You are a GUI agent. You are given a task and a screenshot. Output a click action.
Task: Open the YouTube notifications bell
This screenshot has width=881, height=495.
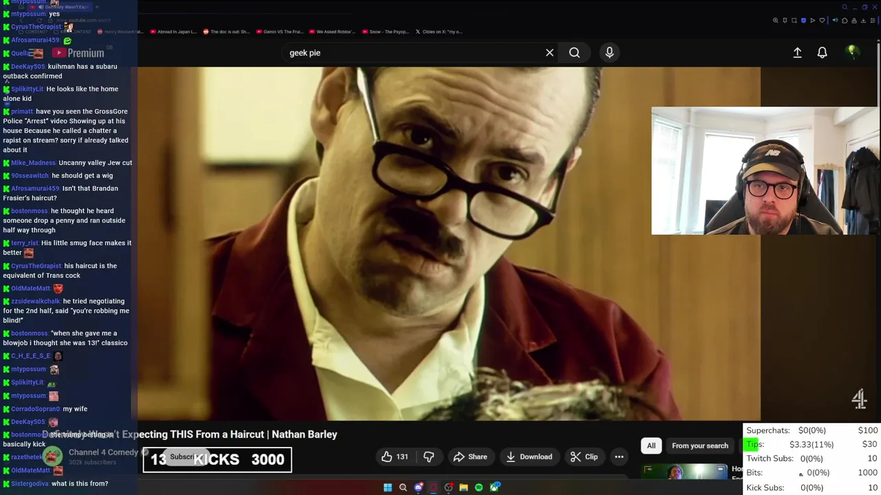pos(822,52)
